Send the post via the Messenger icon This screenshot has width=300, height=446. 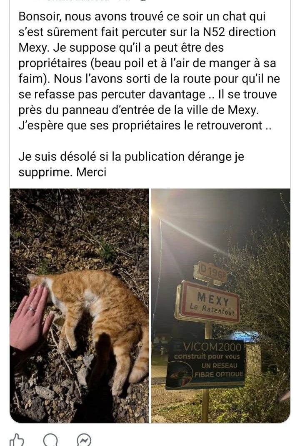[x=84, y=440]
